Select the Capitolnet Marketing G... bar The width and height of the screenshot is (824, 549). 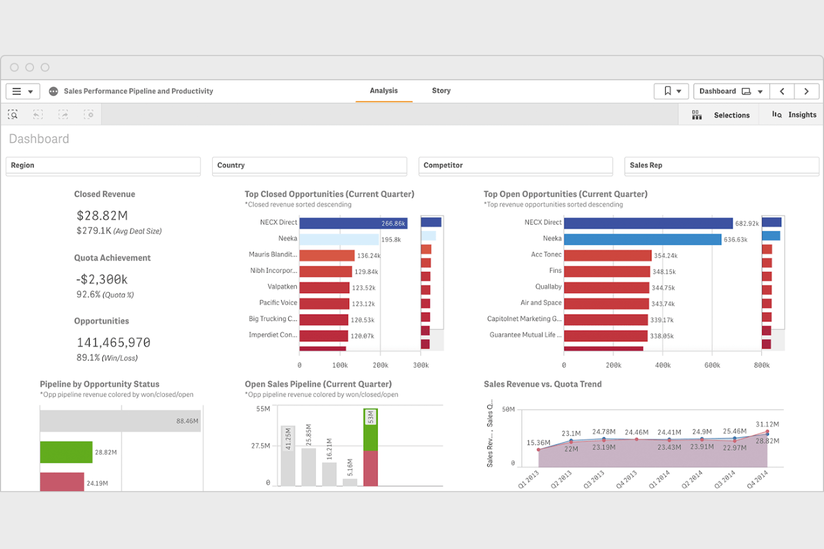pos(606,320)
